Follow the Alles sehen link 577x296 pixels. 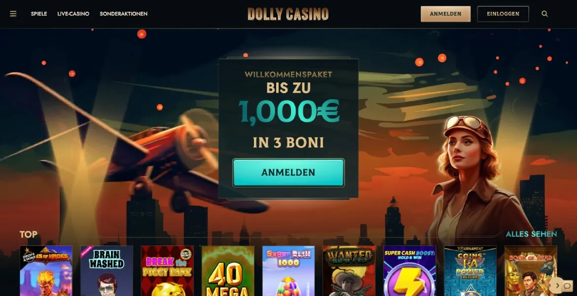[531, 234]
